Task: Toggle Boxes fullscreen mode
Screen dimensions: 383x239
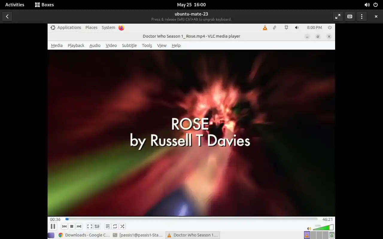Action: click(338, 16)
